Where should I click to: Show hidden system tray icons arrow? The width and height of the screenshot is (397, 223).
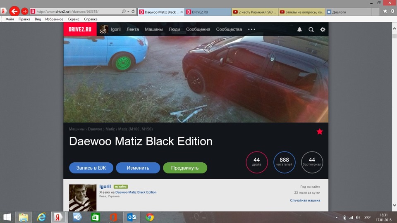[x=337, y=218]
